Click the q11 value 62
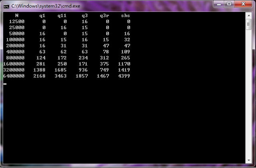 [x=64, y=52]
